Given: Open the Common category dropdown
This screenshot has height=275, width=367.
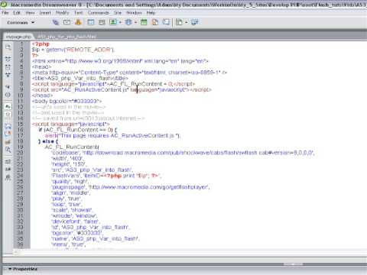Looking at the screenshot, I should coord(21,23).
